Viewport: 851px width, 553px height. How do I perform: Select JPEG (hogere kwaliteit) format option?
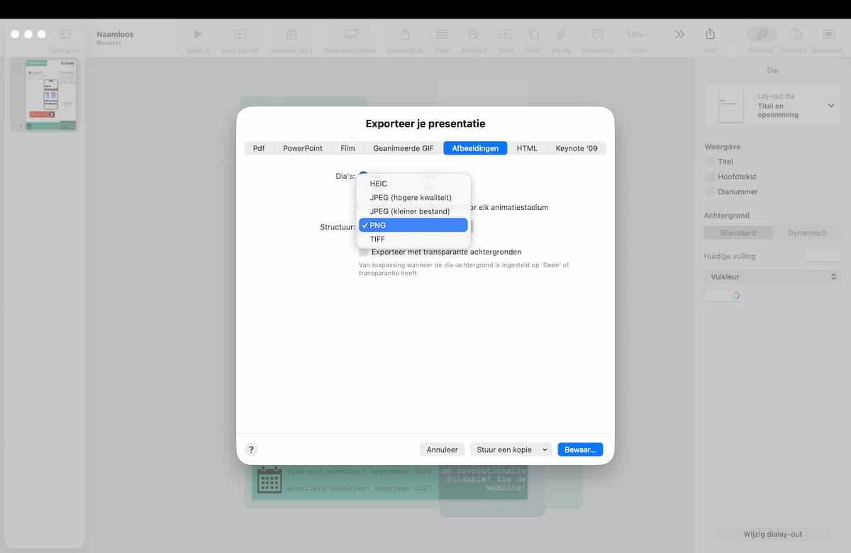click(x=413, y=197)
